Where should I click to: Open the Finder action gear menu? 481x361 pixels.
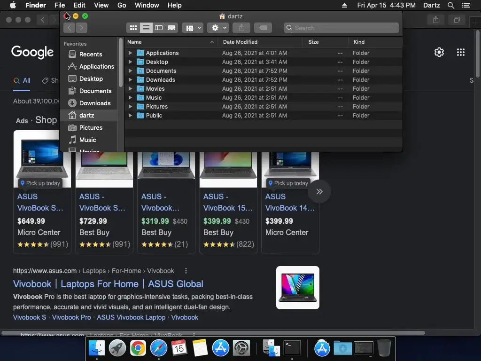pos(218,28)
